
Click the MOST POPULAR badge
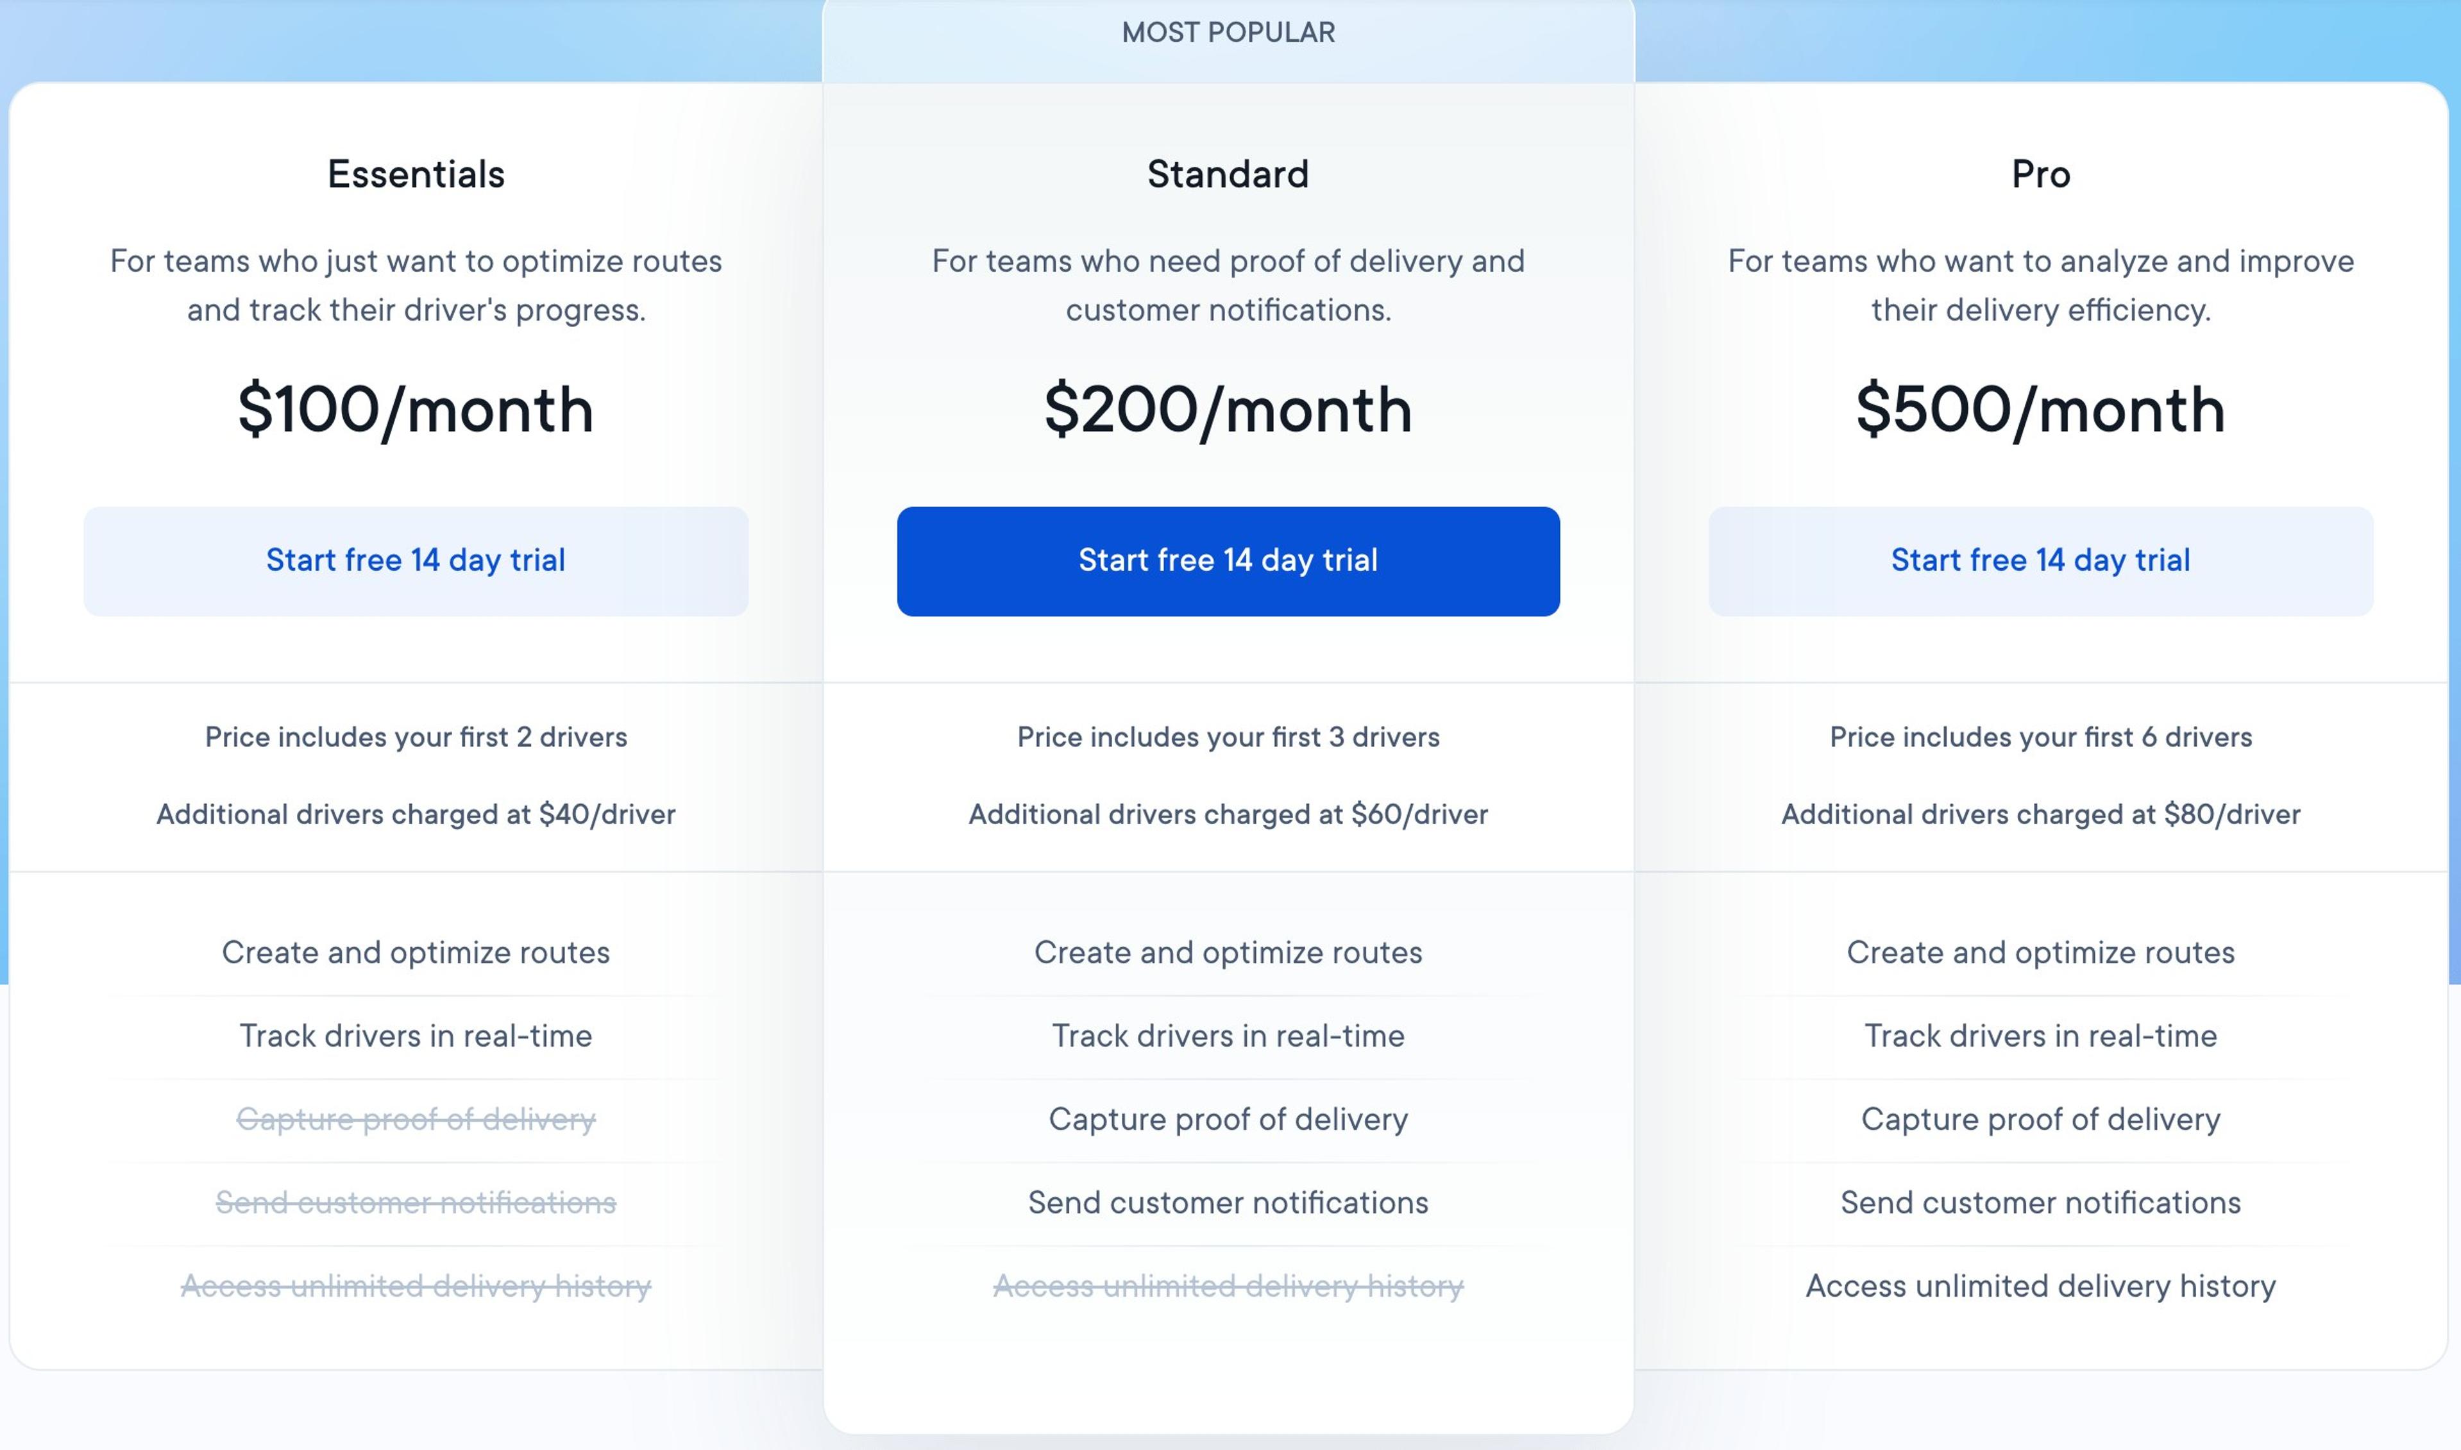tap(1228, 32)
